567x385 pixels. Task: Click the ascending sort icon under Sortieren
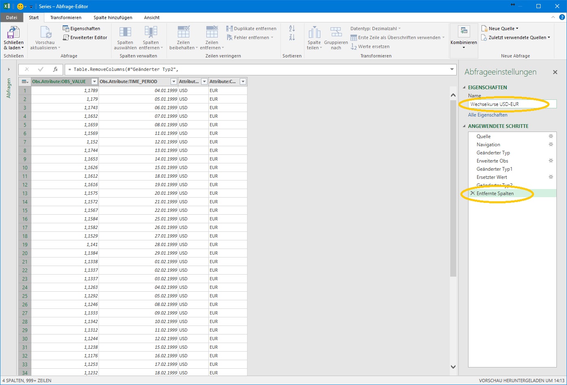(291, 29)
